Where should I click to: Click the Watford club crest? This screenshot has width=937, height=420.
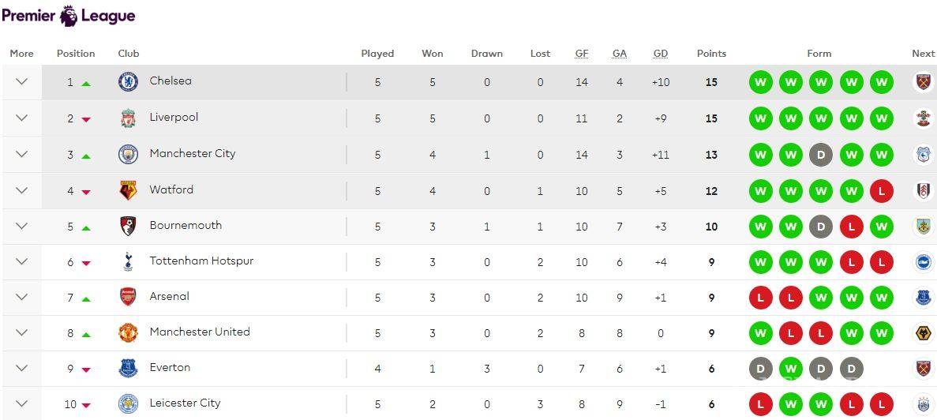(128, 190)
